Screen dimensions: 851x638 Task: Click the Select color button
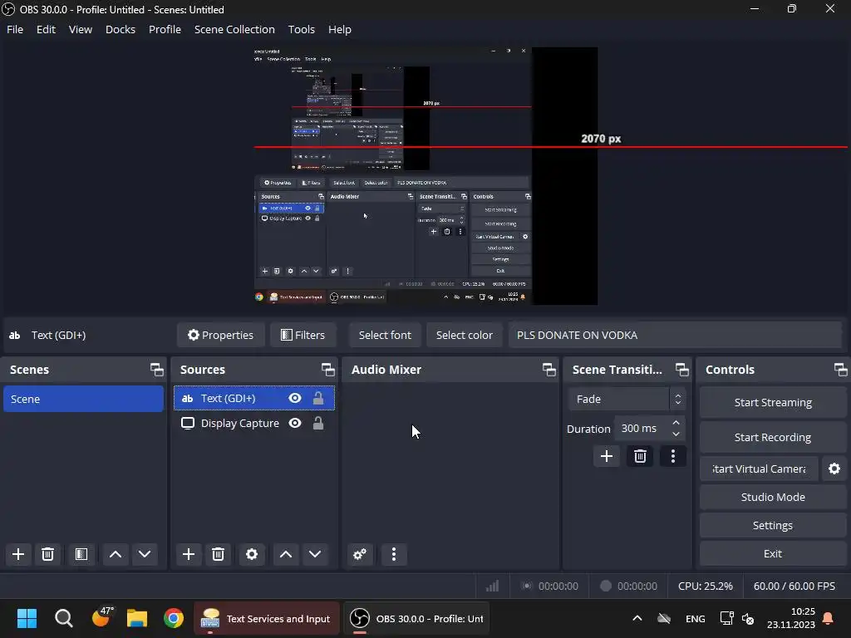click(x=464, y=336)
